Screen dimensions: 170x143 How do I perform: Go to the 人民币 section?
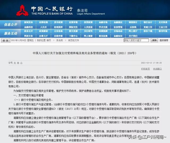tap(43, 27)
